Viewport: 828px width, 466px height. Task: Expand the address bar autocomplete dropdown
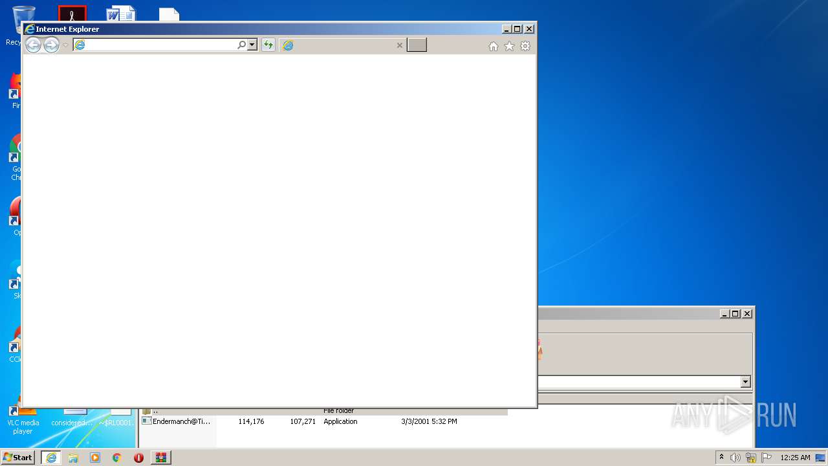(252, 45)
